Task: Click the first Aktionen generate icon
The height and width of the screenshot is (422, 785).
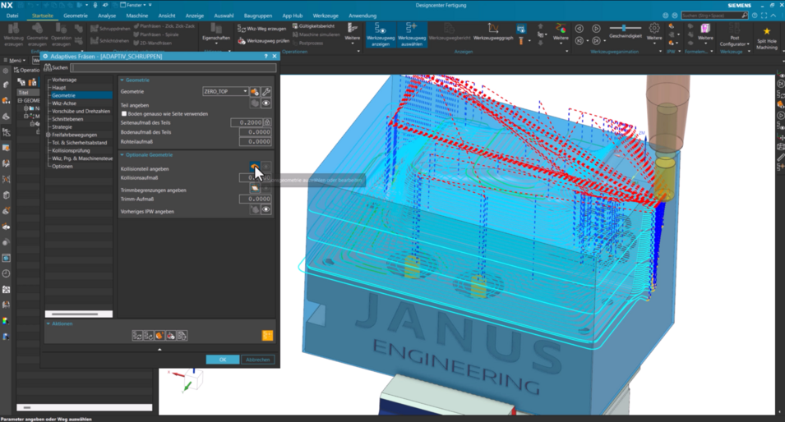Action: [137, 336]
